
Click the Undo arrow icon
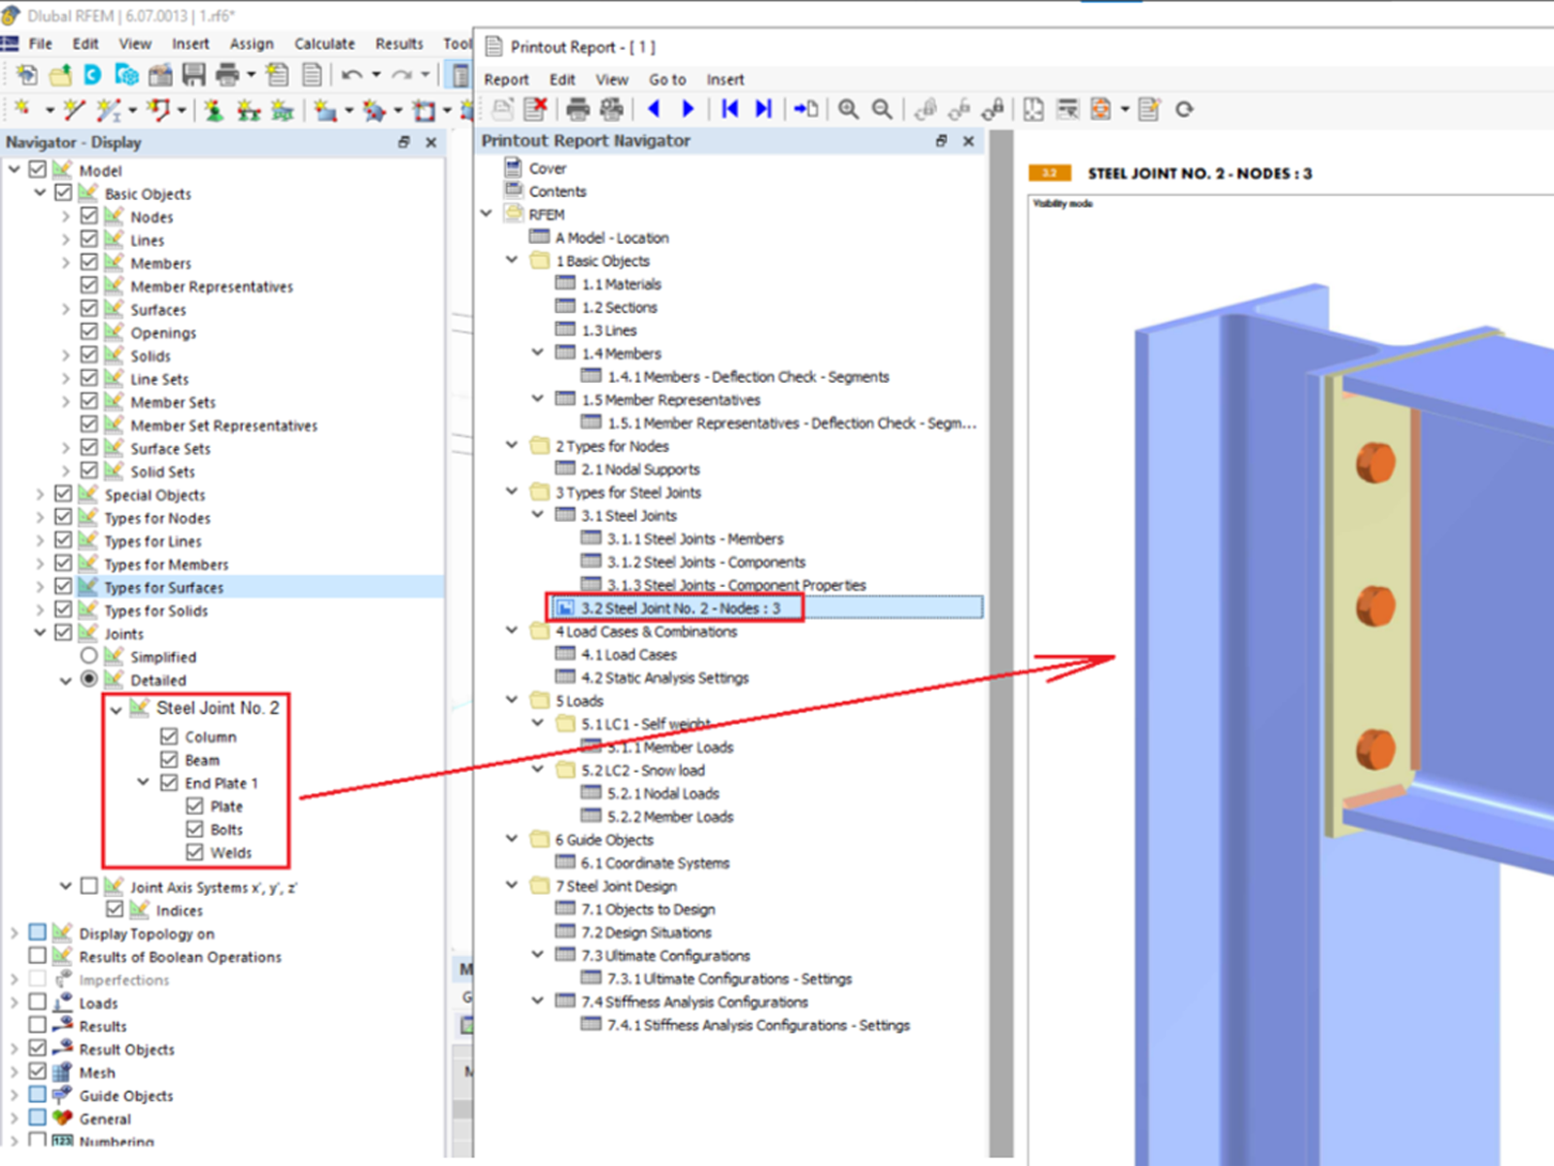click(352, 74)
